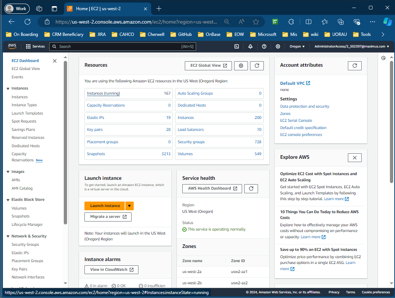Open the JIRA bookmarks folder
Image resolution: width=395 pixels, height=298 pixels.
click(x=98, y=34)
